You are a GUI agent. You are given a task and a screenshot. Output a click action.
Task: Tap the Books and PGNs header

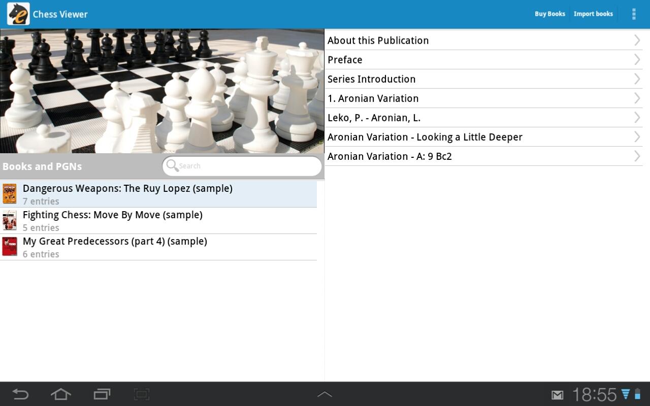pyautogui.click(x=42, y=166)
